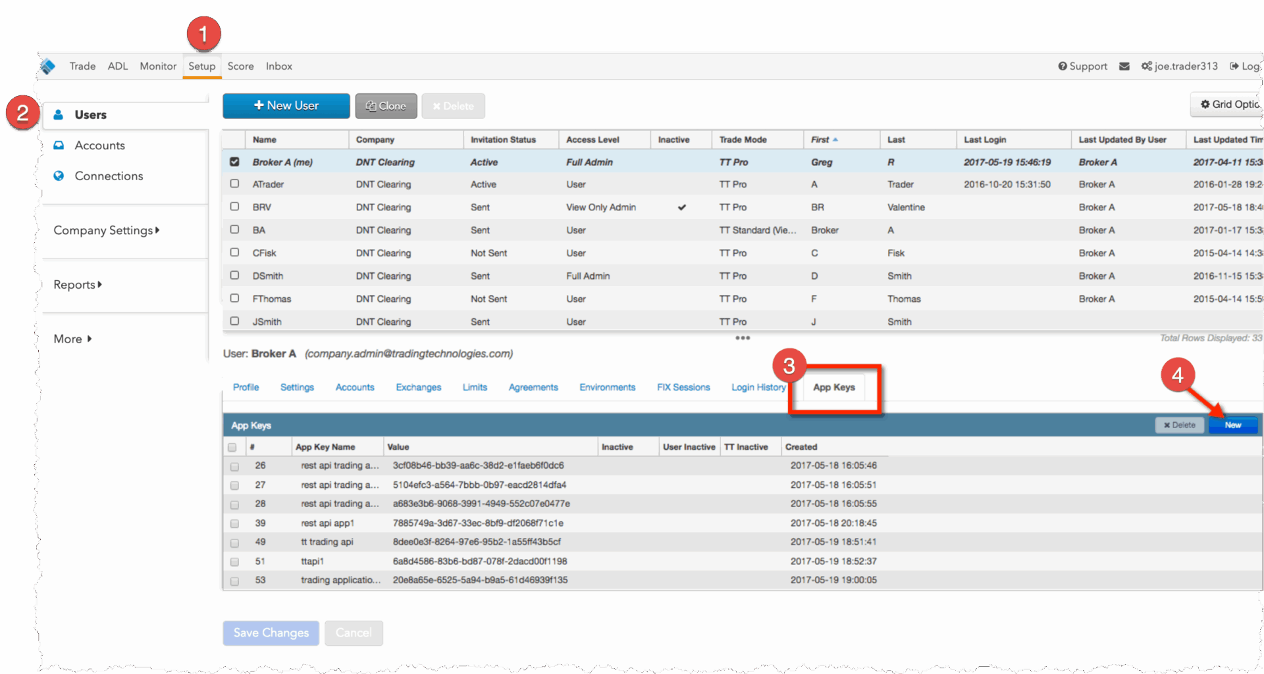1264x674 pixels.
Task: Open the Trade menu
Action: point(82,66)
